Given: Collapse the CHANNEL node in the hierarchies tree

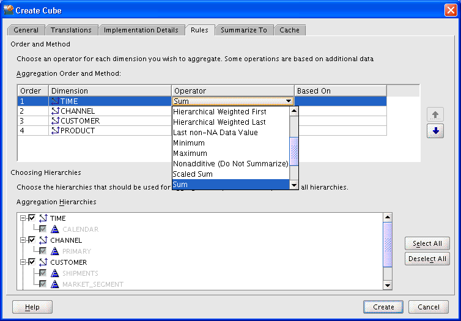Looking at the screenshot, I should 23,240.
